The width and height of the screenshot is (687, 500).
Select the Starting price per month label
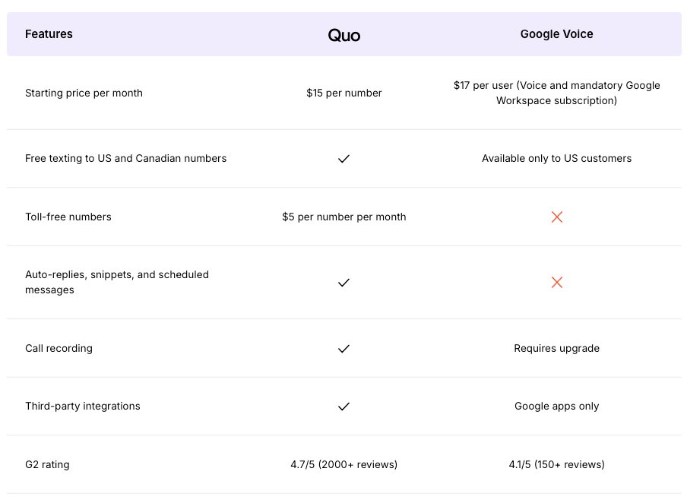pyautogui.click(x=84, y=93)
